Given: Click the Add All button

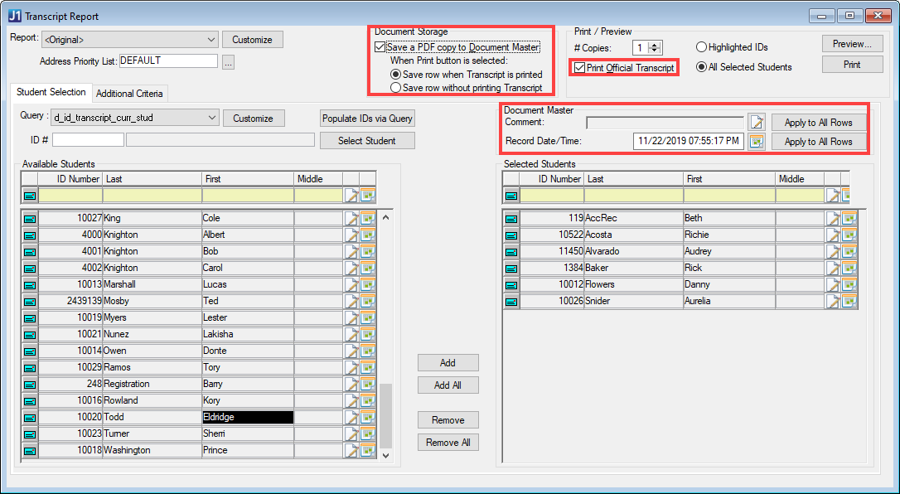Looking at the screenshot, I should (x=448, y=385).
